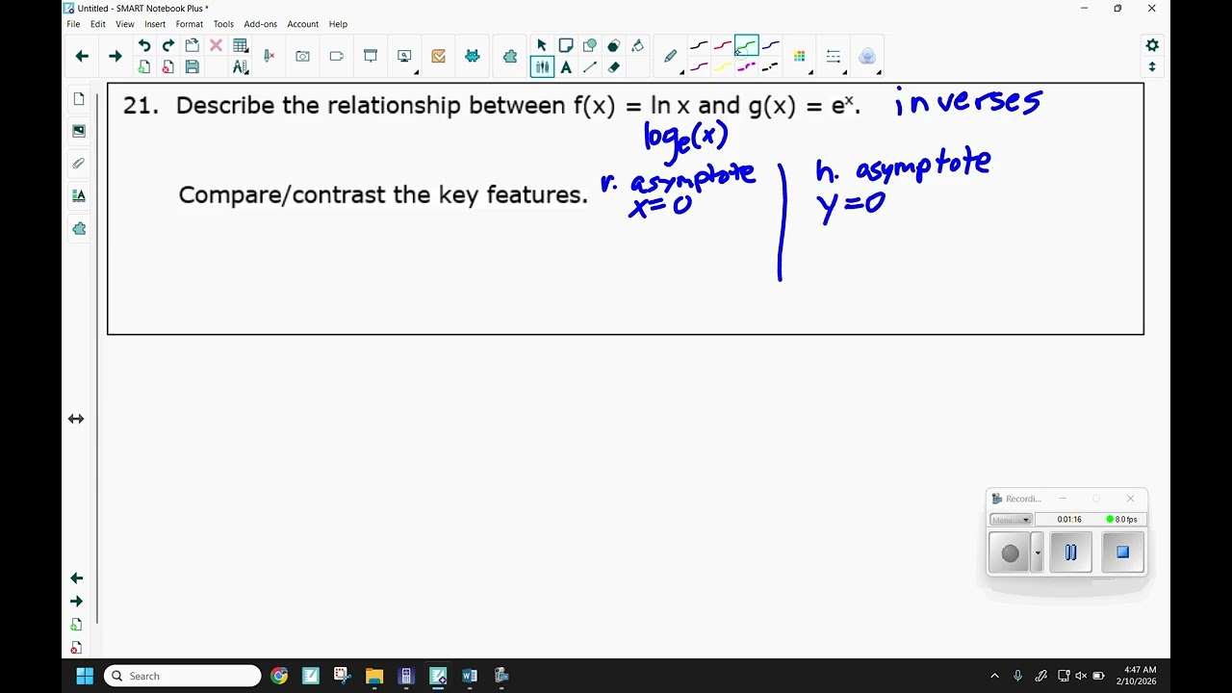The height and width of the screenshot is (693, 1232).
Task: Open the pen type dropdown
Action: (671, 57)
